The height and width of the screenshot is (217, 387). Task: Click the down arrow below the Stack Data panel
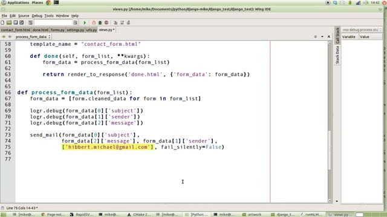pos(337,201)
